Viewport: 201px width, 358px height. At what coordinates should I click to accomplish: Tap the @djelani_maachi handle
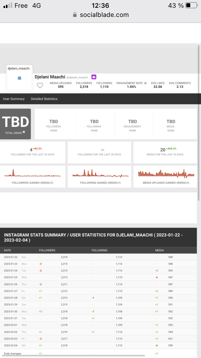pos(77,77)
